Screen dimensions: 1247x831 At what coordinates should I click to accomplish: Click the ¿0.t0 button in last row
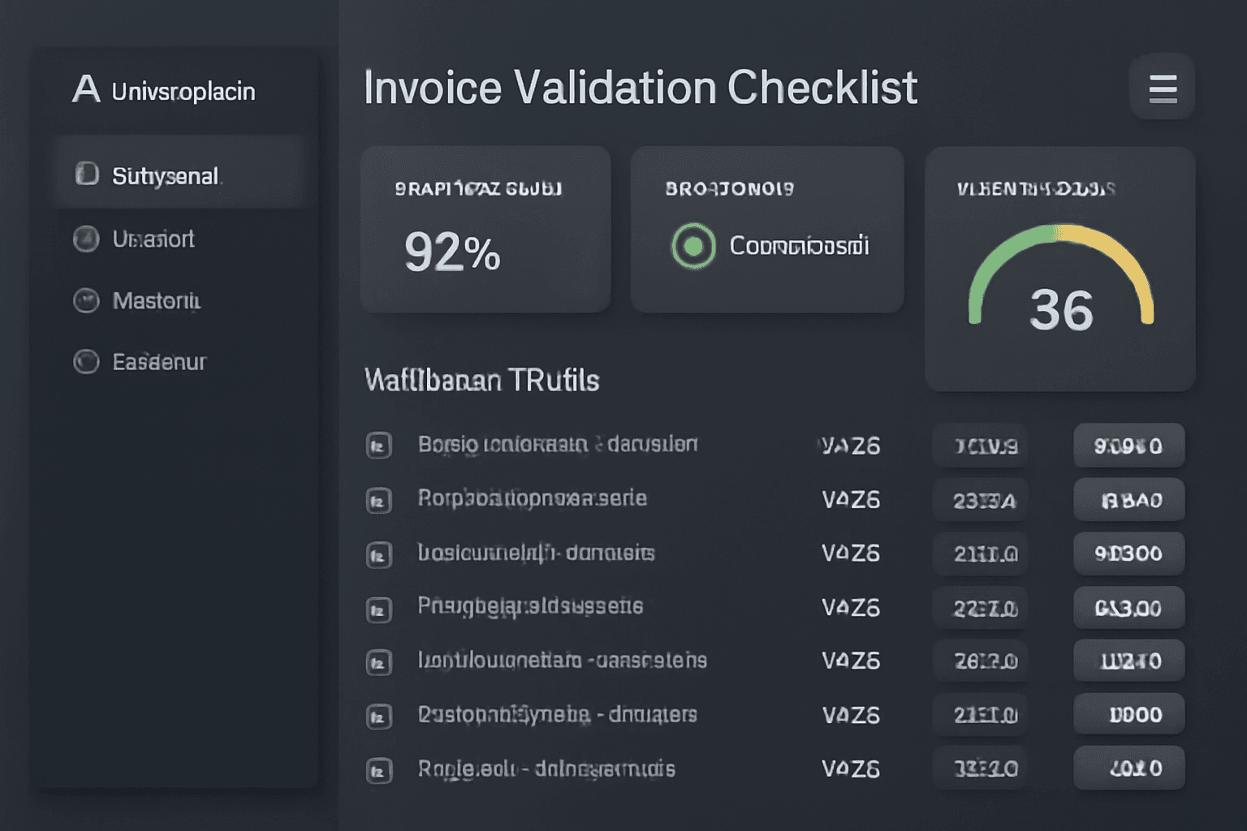(1128, 768)
